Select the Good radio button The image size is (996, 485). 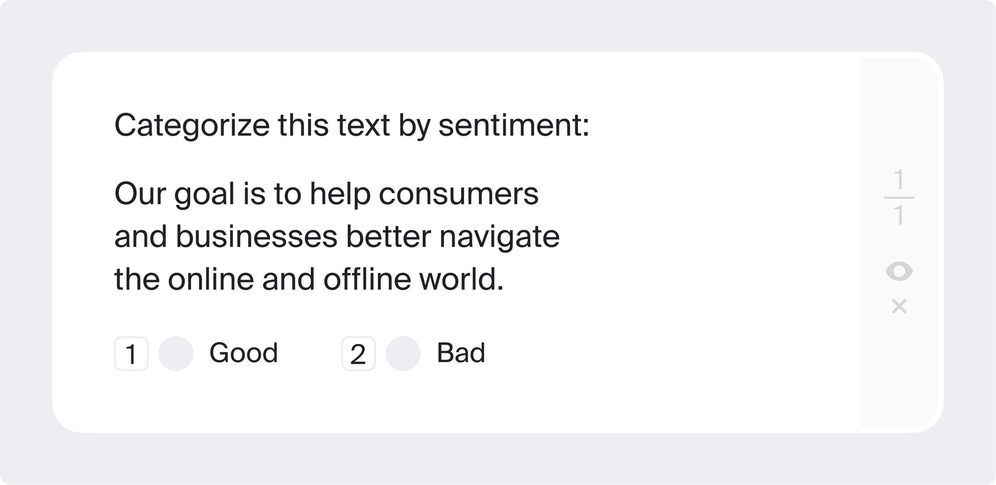tap(176, 354)
